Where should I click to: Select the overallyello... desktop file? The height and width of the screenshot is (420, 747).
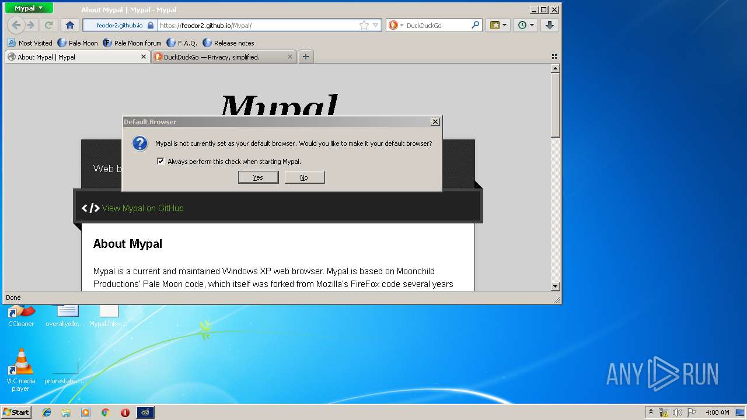click(x=65, y=316)
